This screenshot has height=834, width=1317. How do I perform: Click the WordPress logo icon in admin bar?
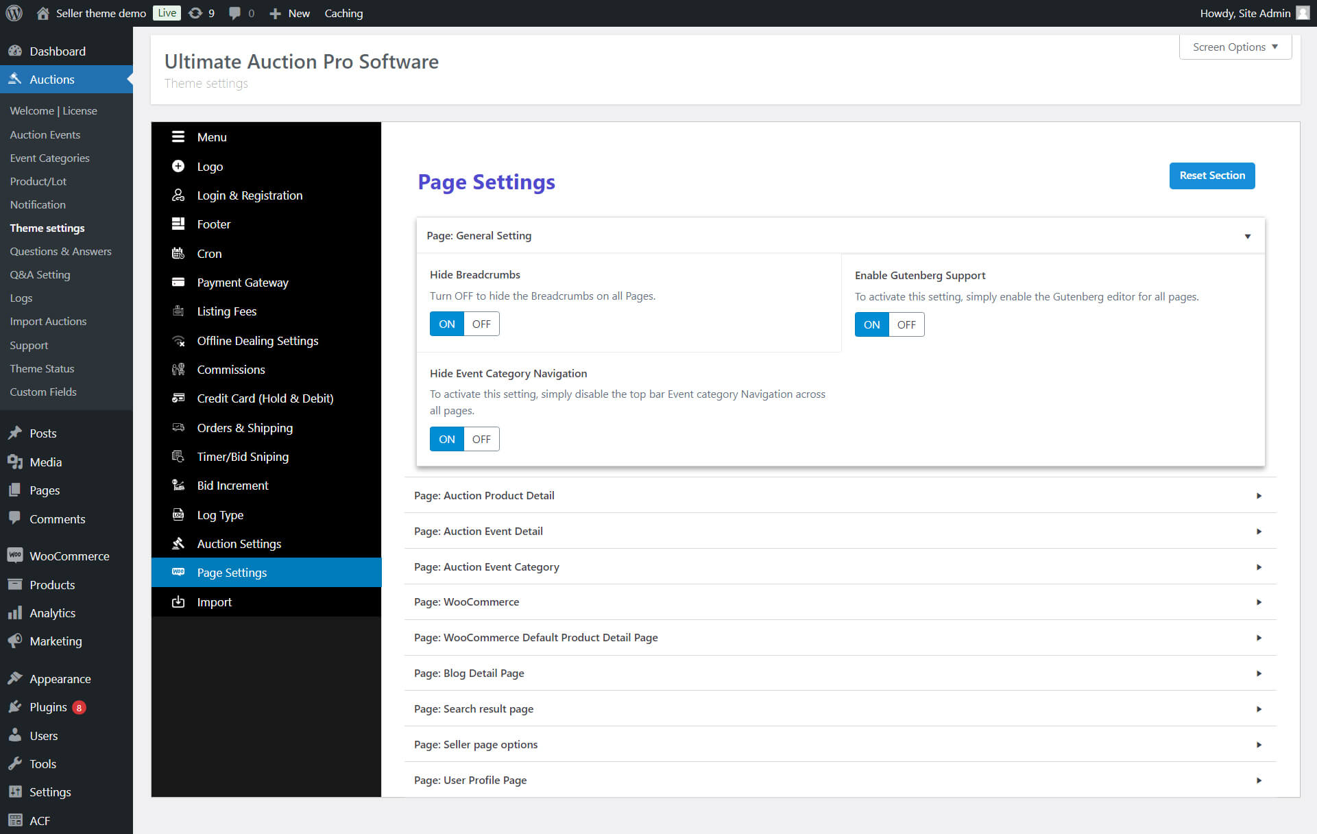(14, 13)
